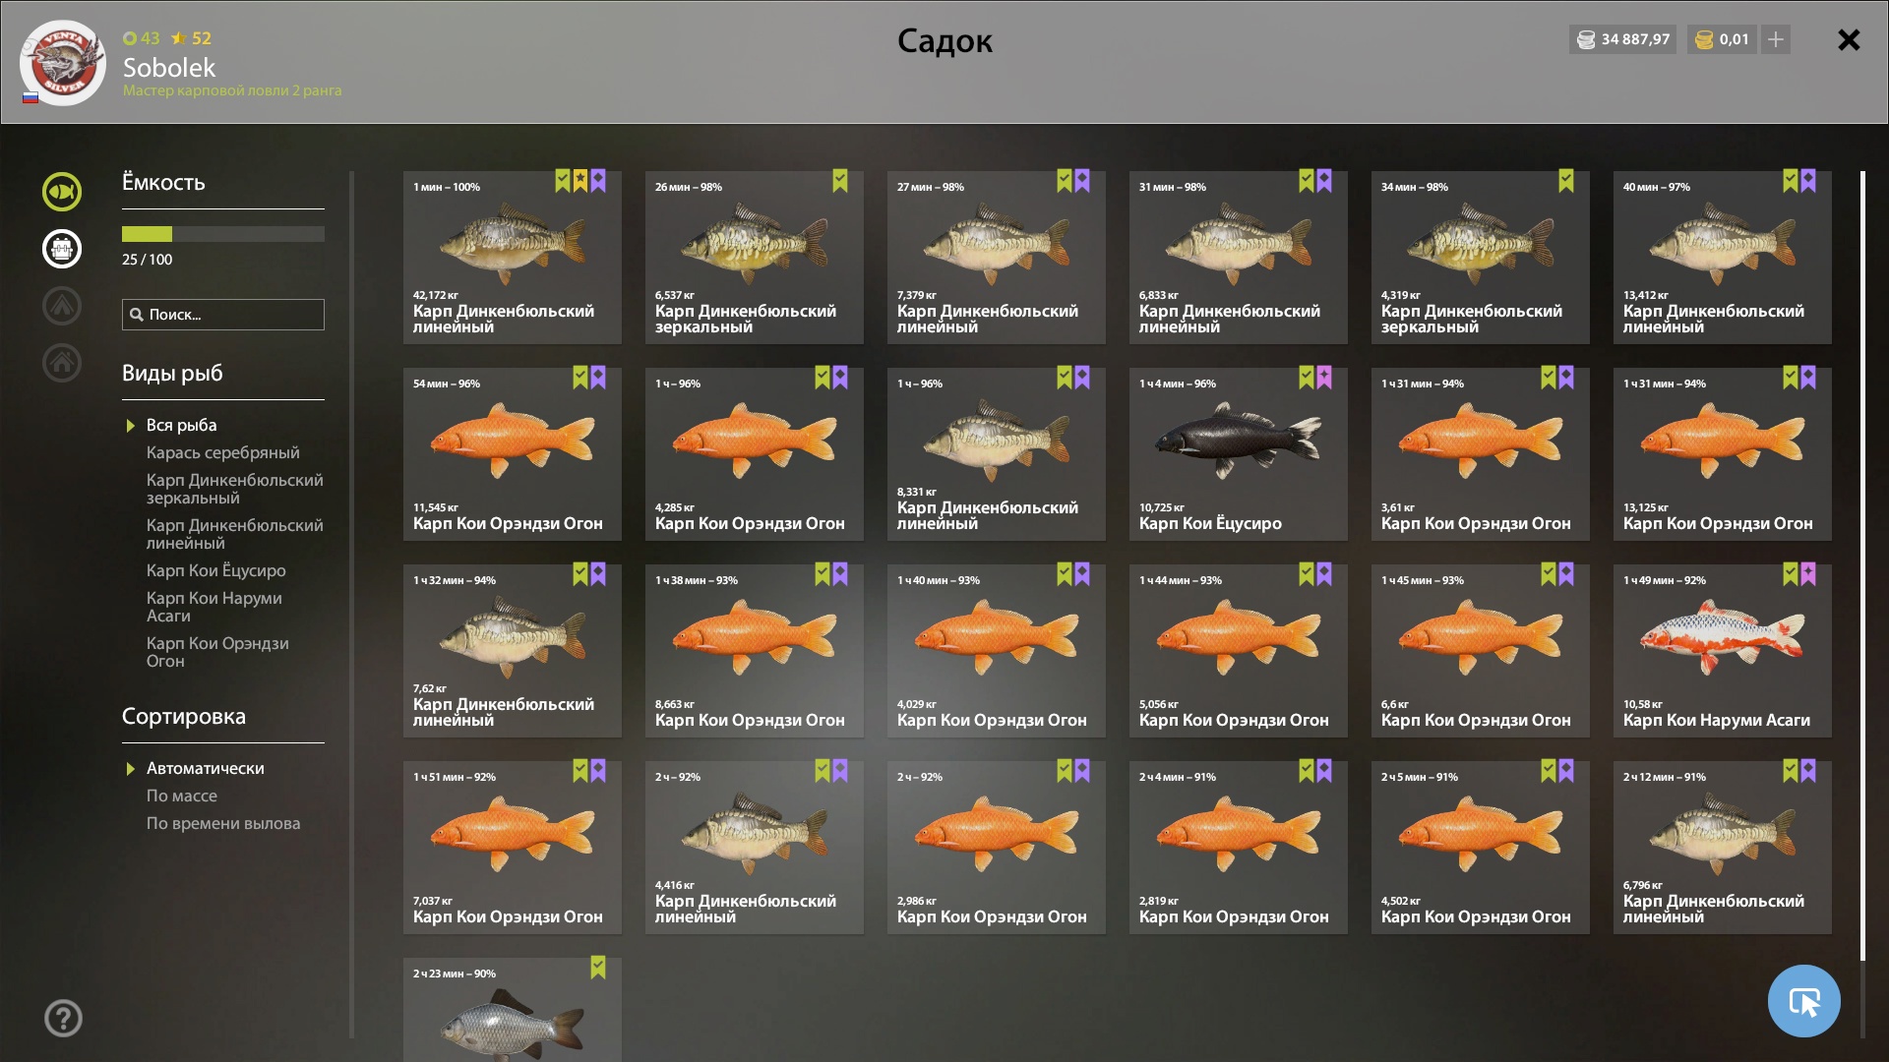Sort fish По массе
1889x1062 pixels.
tap(182, 796)
